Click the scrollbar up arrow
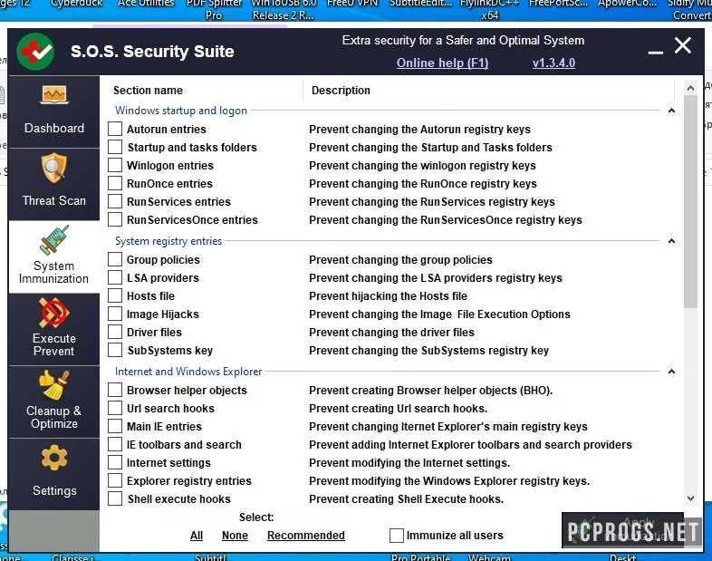Image resolution: width=712 pixels, height=561 pixels. 690,88
